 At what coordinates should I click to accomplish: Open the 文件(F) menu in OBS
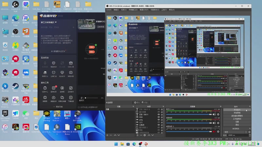click(109, 10)
